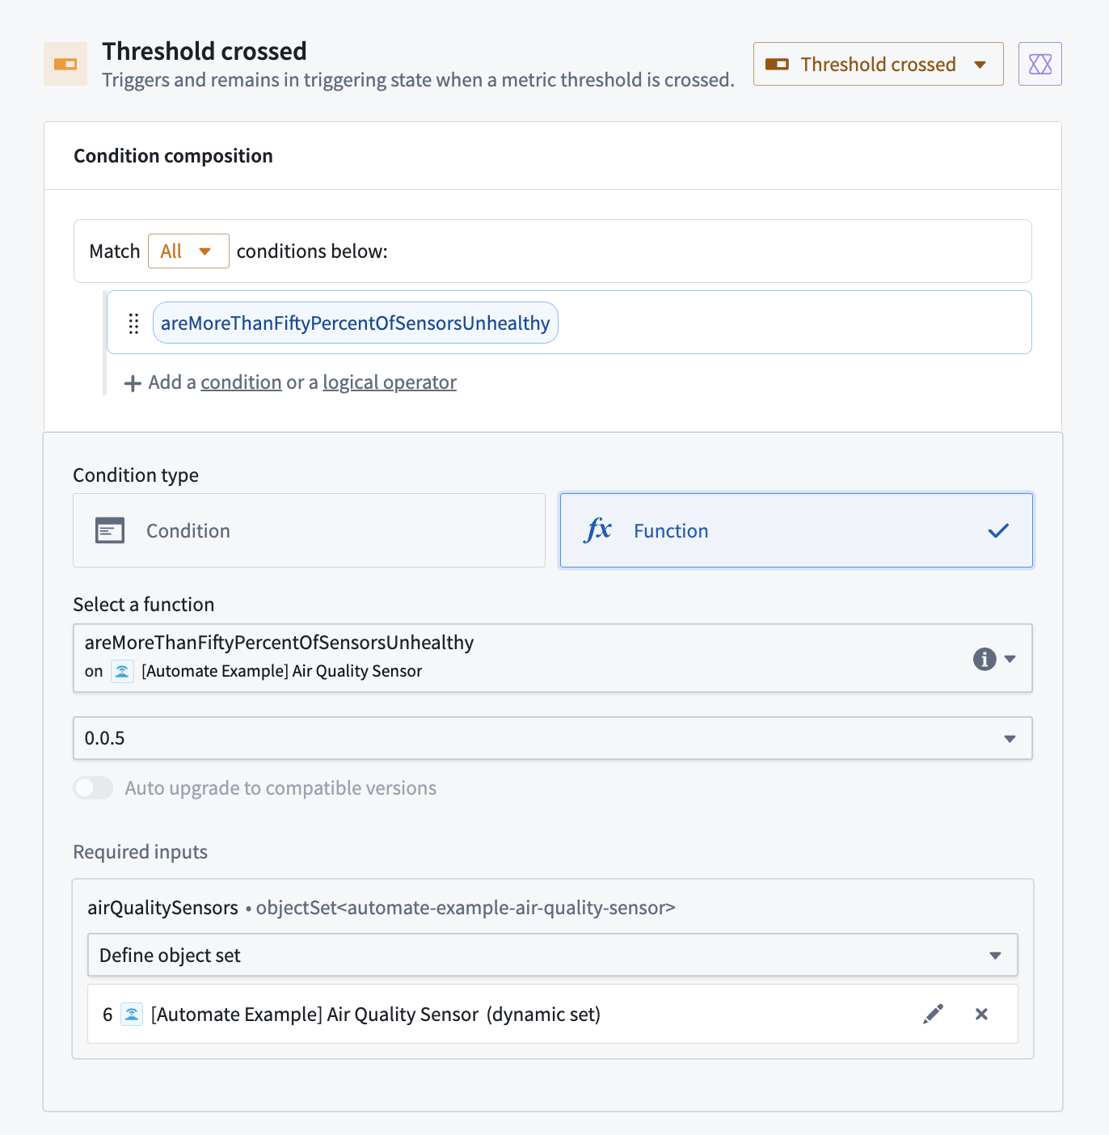The image size is (1109, 1135).
Task: Click the Condition composition heading
Action: click(x=173, y=156)
